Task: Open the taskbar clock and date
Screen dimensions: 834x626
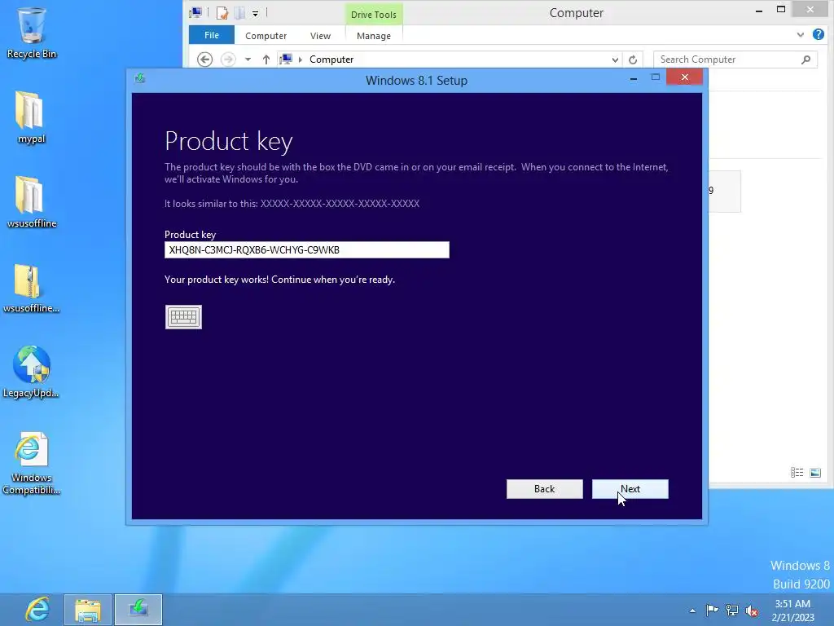Action: tap(792, 611)
